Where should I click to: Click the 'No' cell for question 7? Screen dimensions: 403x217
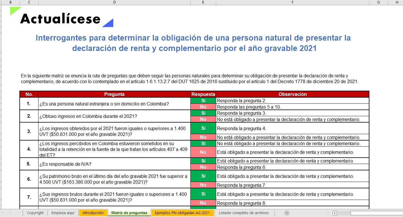point(203,203)
